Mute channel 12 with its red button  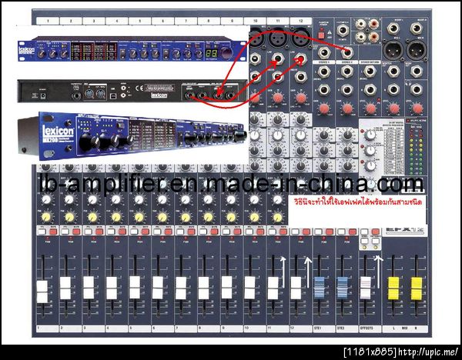(x=306, y=232)
